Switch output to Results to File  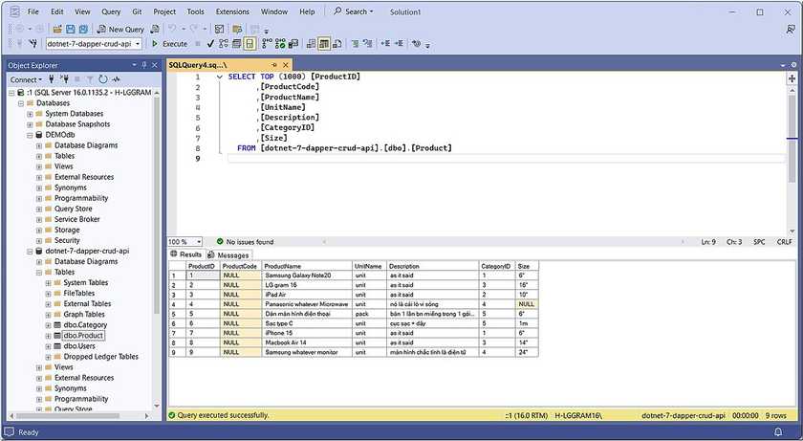tap(336, 44)
